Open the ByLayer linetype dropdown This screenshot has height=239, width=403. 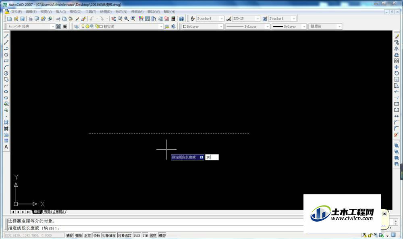click(x=267, y=27)
